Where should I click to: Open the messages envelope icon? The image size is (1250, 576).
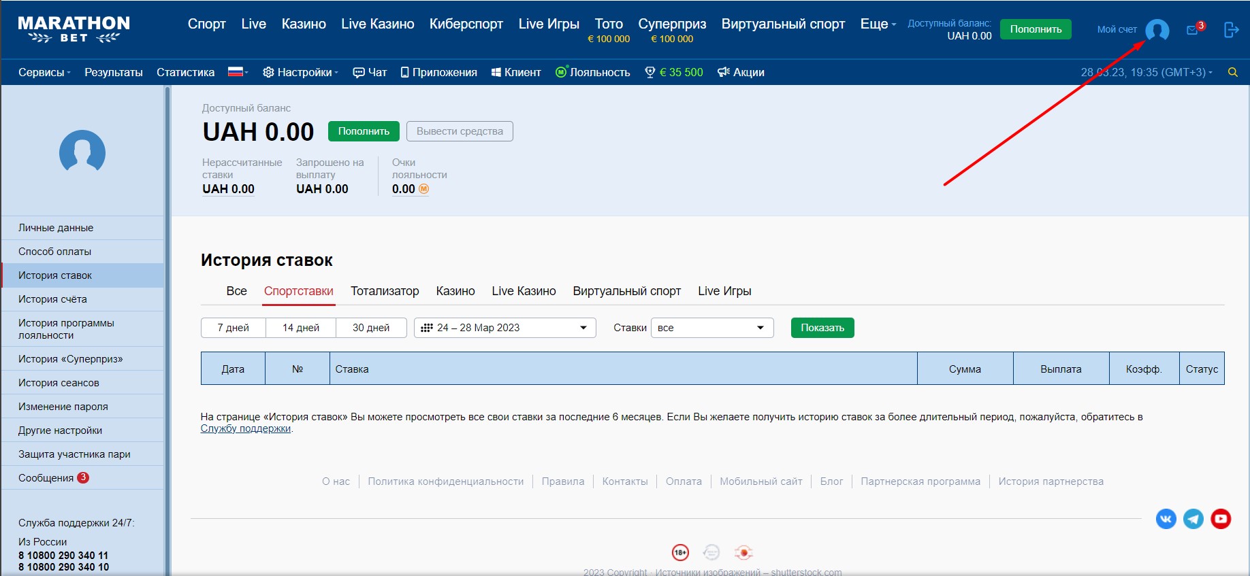coord(1192,30)
